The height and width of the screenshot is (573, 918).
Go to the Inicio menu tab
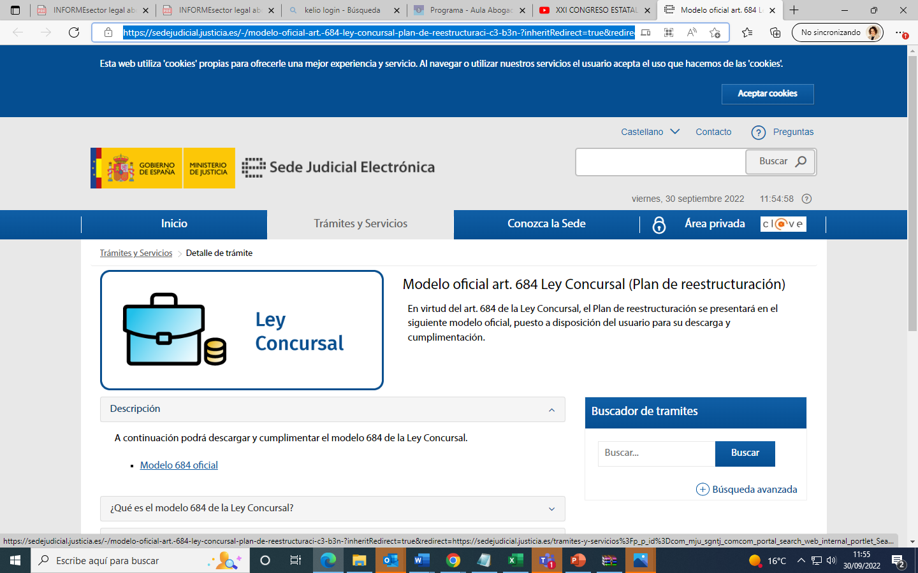174,224
